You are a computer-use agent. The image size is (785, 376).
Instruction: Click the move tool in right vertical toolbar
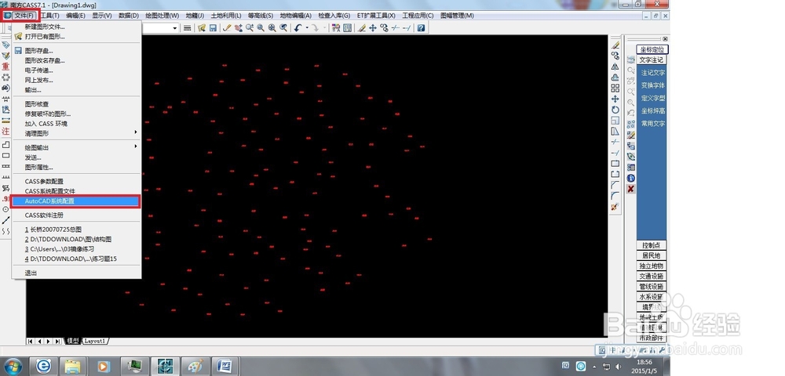(x=615, y=99)
